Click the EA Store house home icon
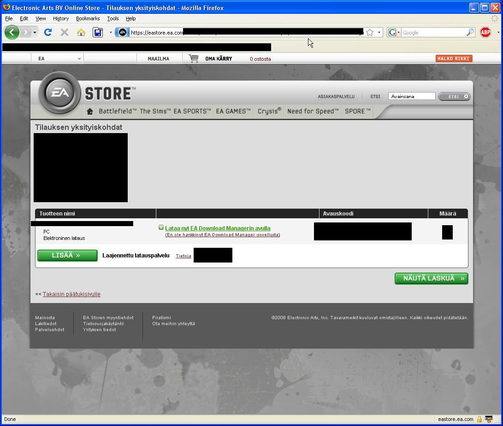Viewport: 503px width, 426px height. coord(90,111)
